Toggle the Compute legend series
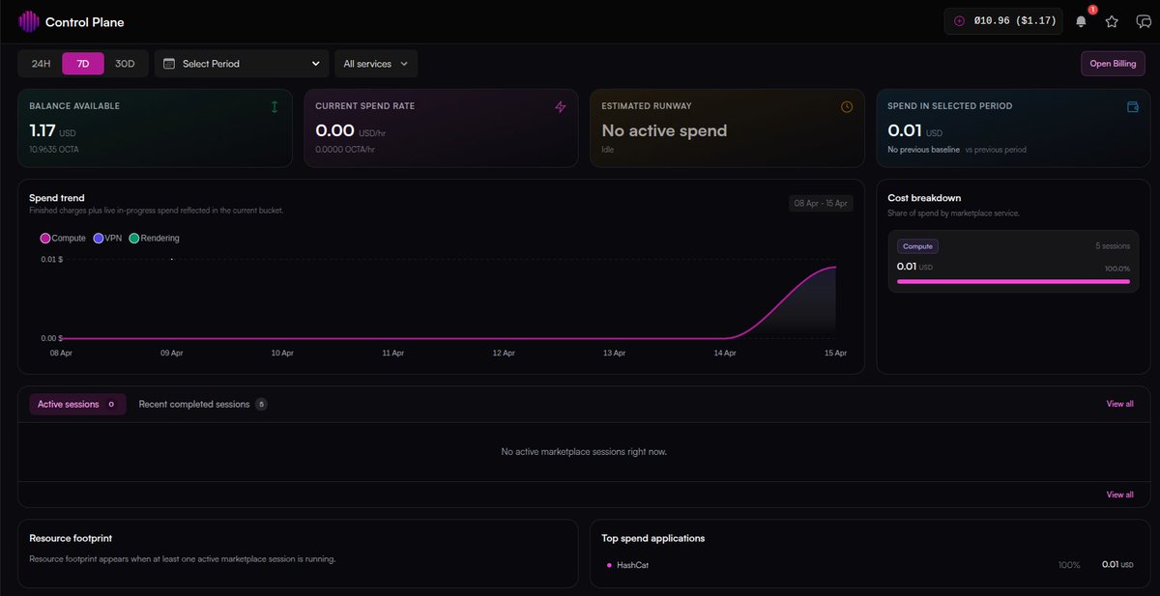This screenshot has height=596, width=1160. (63, 239)
